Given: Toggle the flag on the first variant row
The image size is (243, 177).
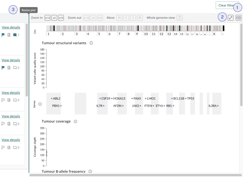Looking at the screenshot, I should [x=4, y=35].
